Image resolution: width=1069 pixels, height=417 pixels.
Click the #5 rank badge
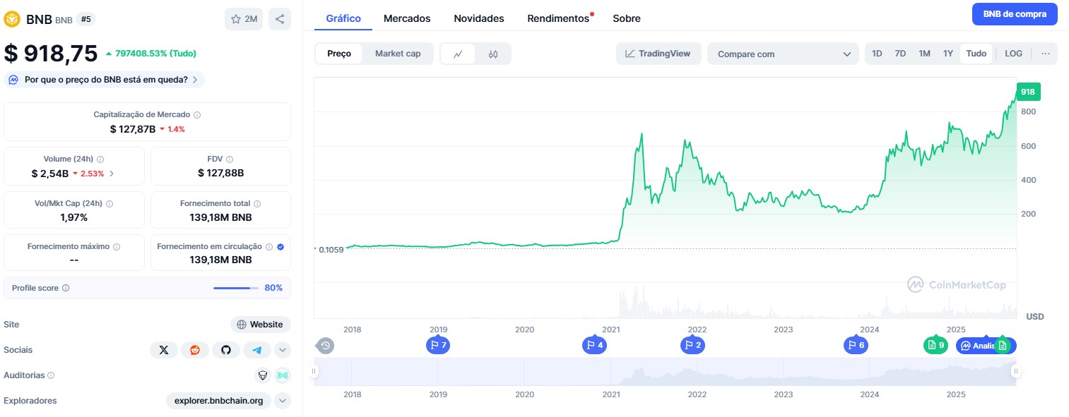click(x=86, y=19)
